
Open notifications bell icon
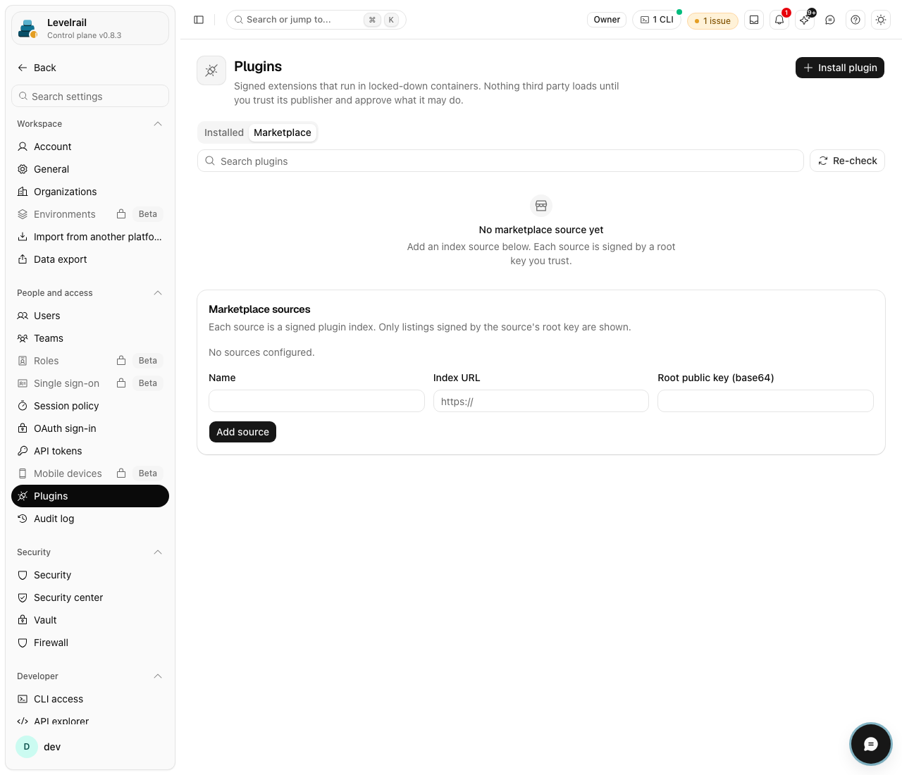coord(779,20)
